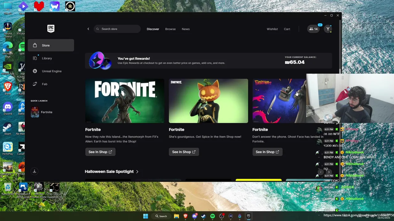394x221 pixels.
Task: Click the Epic Rewards banner icon
Action: pyautogui.click(x=100, y=60)
